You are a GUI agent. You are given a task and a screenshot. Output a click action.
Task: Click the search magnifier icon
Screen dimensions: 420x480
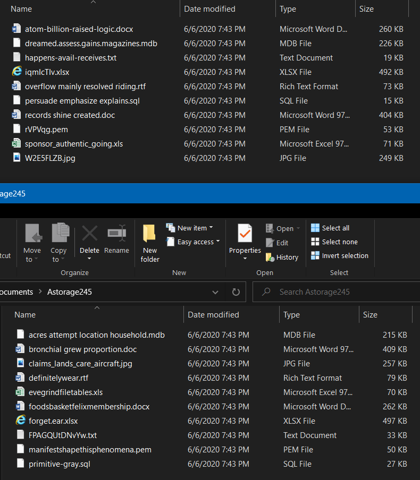click(266, 292)
